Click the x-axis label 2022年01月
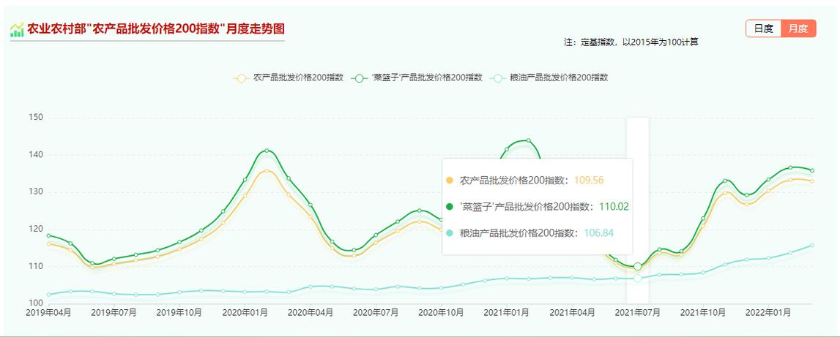Screen dimensions: 840x337 (768, 313)
